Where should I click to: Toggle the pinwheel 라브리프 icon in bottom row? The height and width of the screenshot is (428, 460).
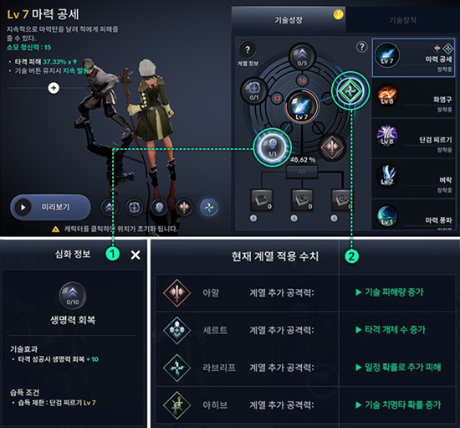[x=209, y=208]
